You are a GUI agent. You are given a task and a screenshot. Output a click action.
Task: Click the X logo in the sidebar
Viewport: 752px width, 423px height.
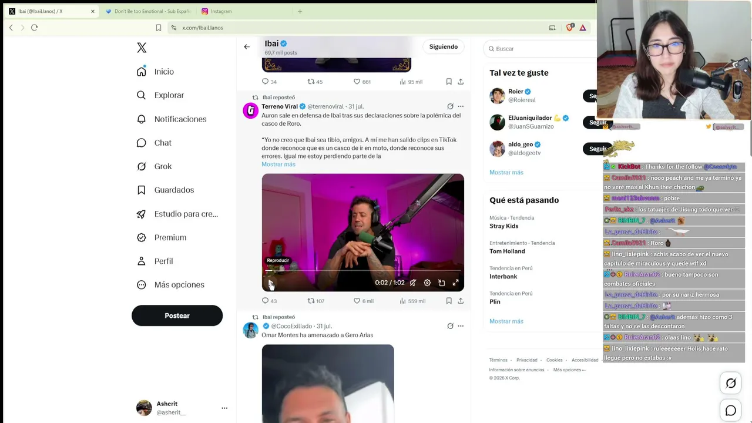point(142,48)
